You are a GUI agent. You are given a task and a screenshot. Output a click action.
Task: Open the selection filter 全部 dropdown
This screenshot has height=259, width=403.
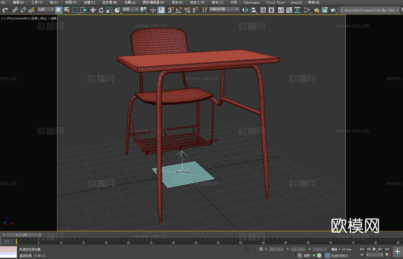[x=46, y=9]
